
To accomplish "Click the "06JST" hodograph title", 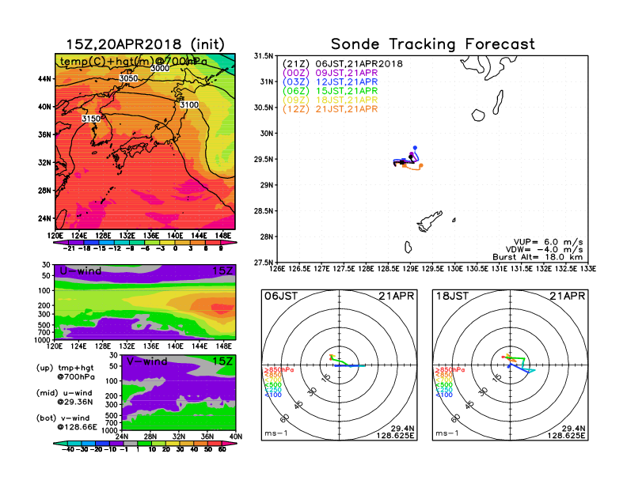I will tap(281, 297).
